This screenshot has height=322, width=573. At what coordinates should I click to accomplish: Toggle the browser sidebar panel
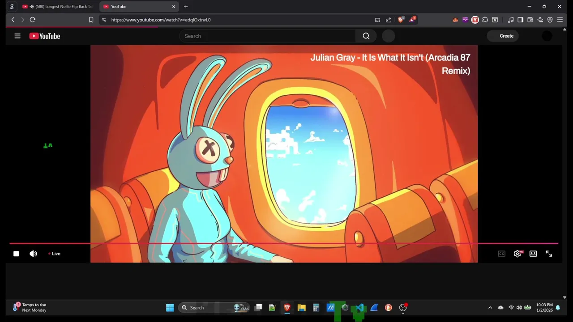520,20
